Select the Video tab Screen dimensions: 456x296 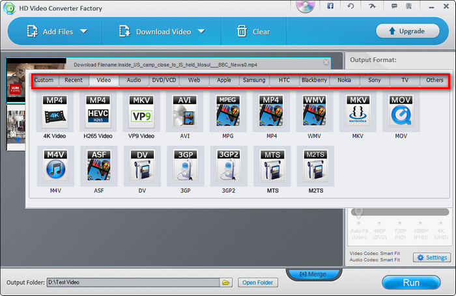pos(104,80)
